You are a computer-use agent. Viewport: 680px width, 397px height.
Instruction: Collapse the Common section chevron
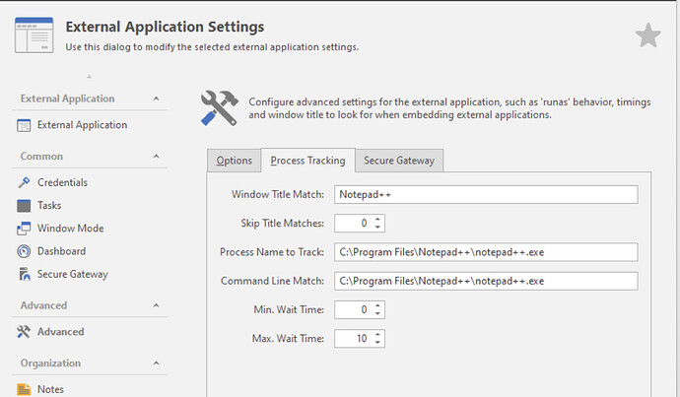click(157, 156)
